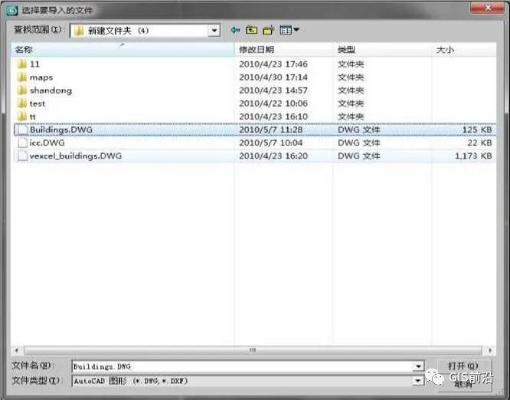Create a new folder via toolbar icon
Screen dimensions: 510x400
click(x=268, y=31)
